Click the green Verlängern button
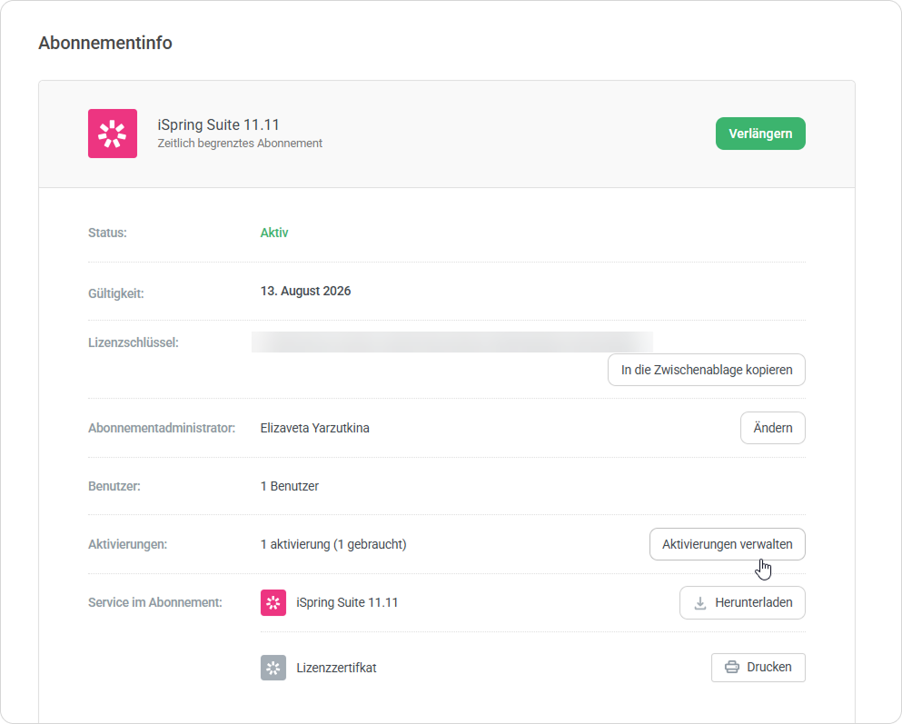This screenshot has height=724, width=902. click(760, 134)
